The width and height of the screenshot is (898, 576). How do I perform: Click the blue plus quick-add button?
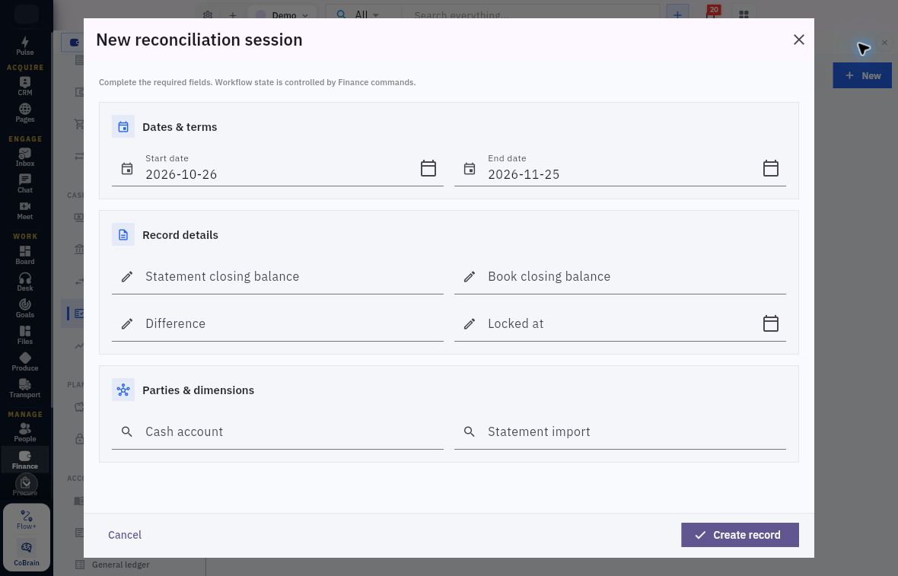[x=677, y=14]
